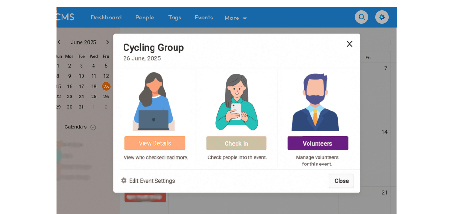This screenshot has width=453, height=214.
Task: Open the settings gear in header
Action: click(x=381, y=17)
